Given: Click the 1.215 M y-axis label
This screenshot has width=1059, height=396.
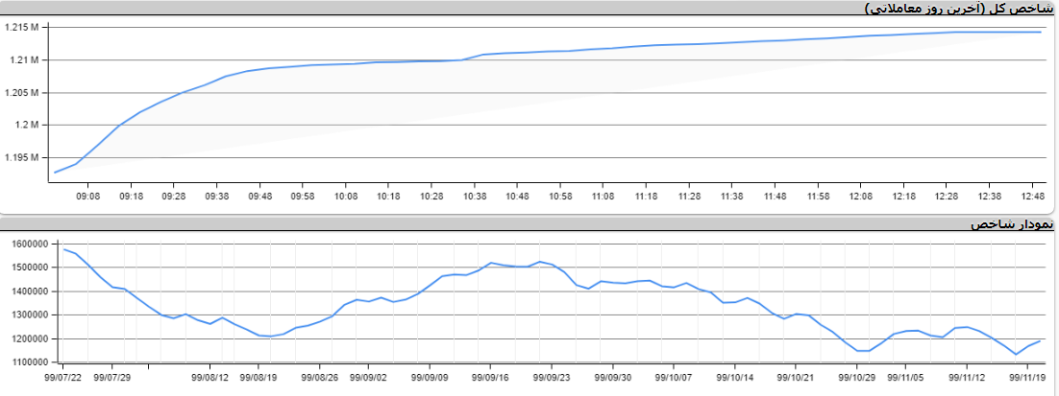Looking at the screenshot, I should [x=20, y=28].
